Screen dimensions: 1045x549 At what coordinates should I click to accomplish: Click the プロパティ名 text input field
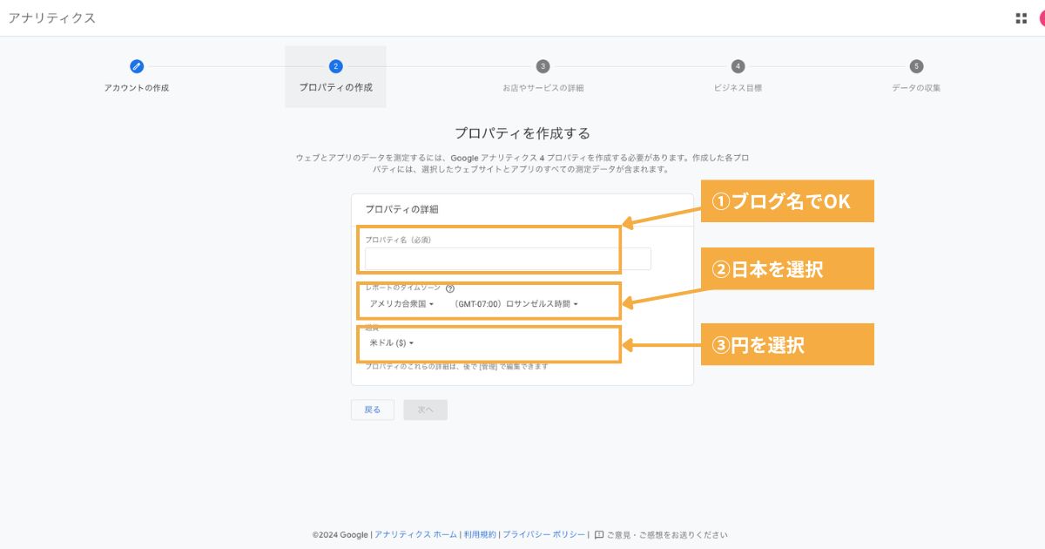tap(508, 259)
